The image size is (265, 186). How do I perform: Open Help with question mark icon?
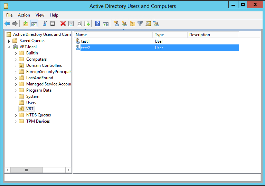[x=97, y=23]
